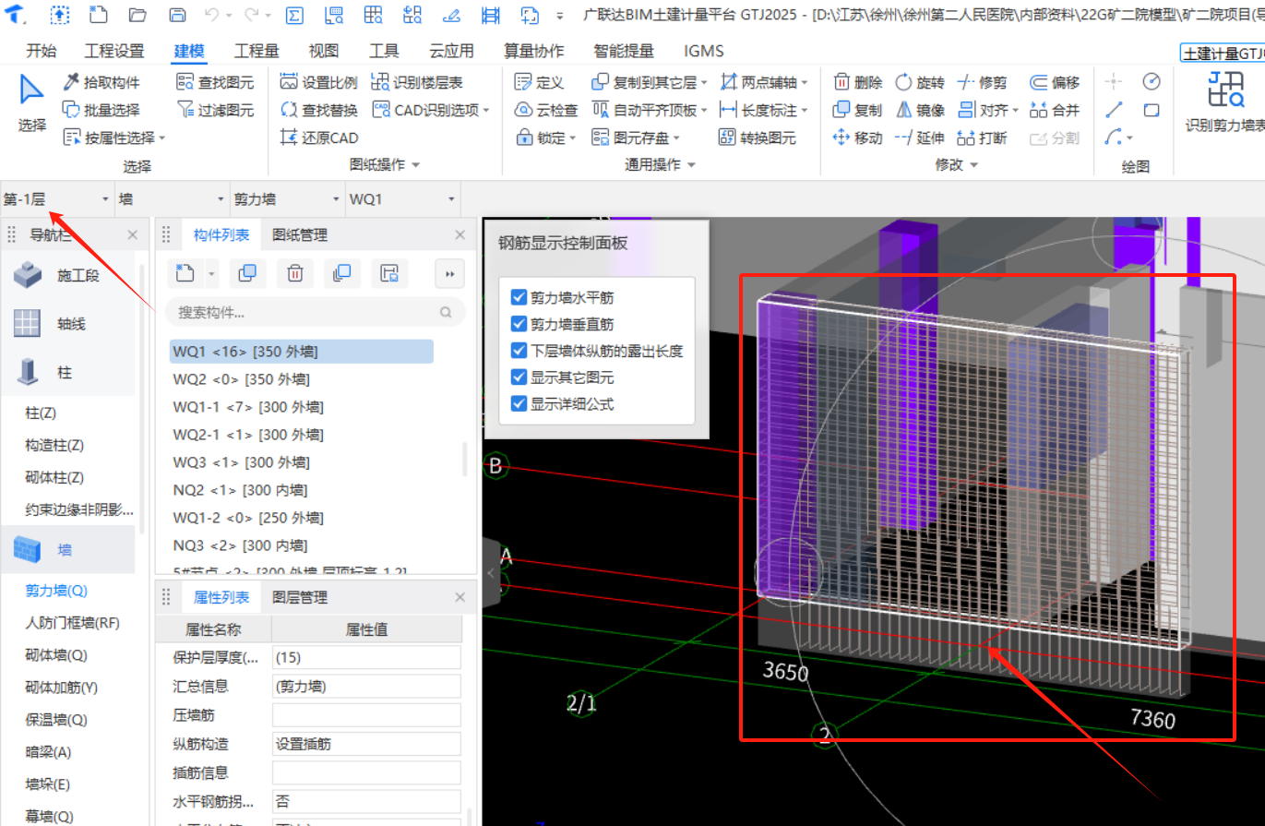Open 定义 definition tool
1265x826 pixels.
539,82
